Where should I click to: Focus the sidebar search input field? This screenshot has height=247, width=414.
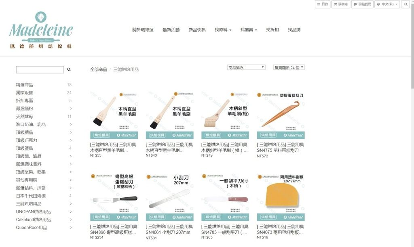(x=40, y=69)
